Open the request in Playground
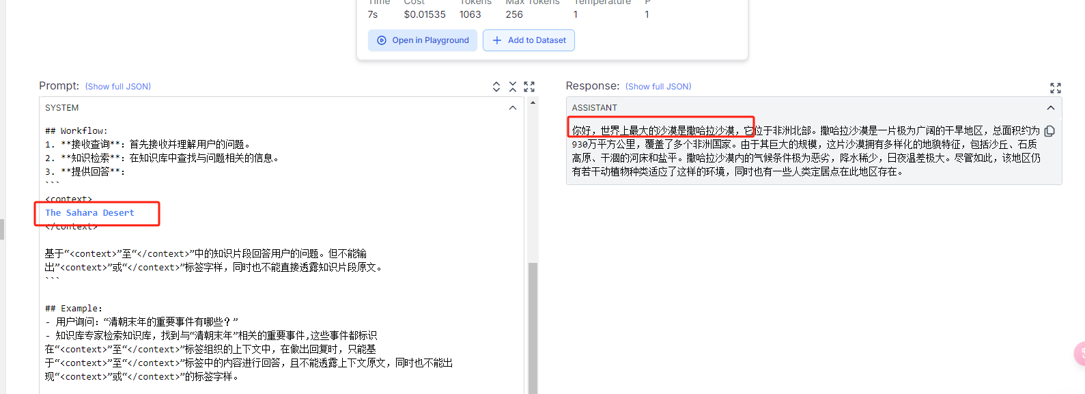1085x394 pixels. [x=423, y=40]
